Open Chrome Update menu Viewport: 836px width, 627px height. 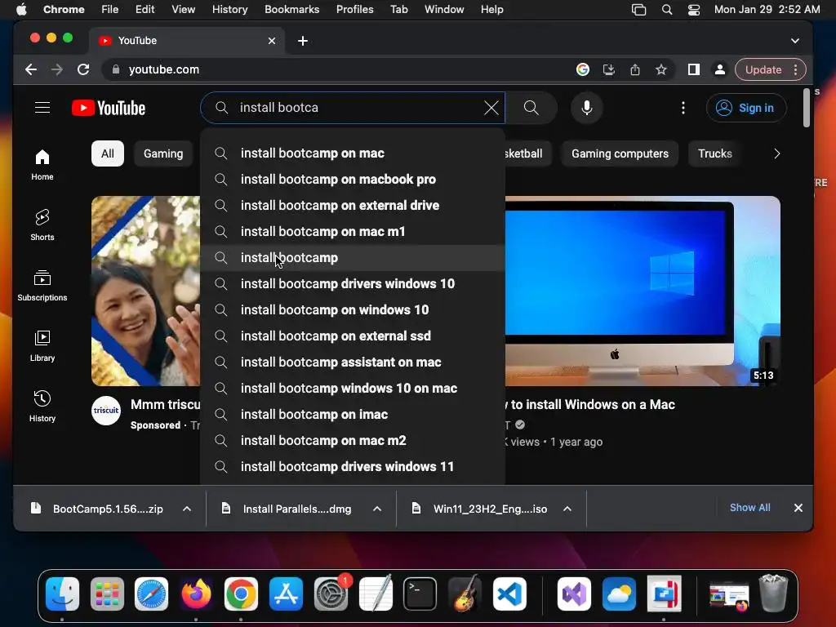[770, 69]
